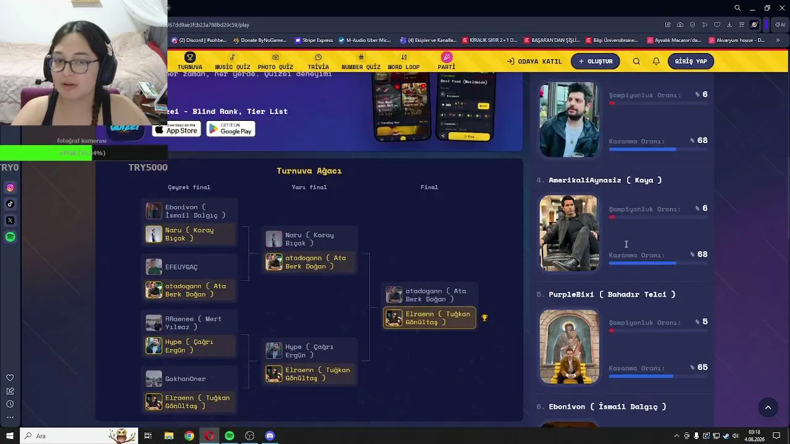Select Hype (Çağrı Ergün) in semi final

(310, 351)
